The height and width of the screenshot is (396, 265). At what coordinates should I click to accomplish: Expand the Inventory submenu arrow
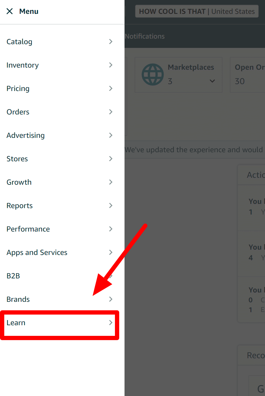coord(111,65)
